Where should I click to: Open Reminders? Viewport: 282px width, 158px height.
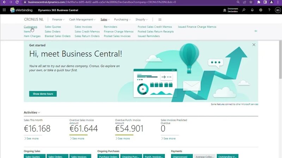[110, 27]
